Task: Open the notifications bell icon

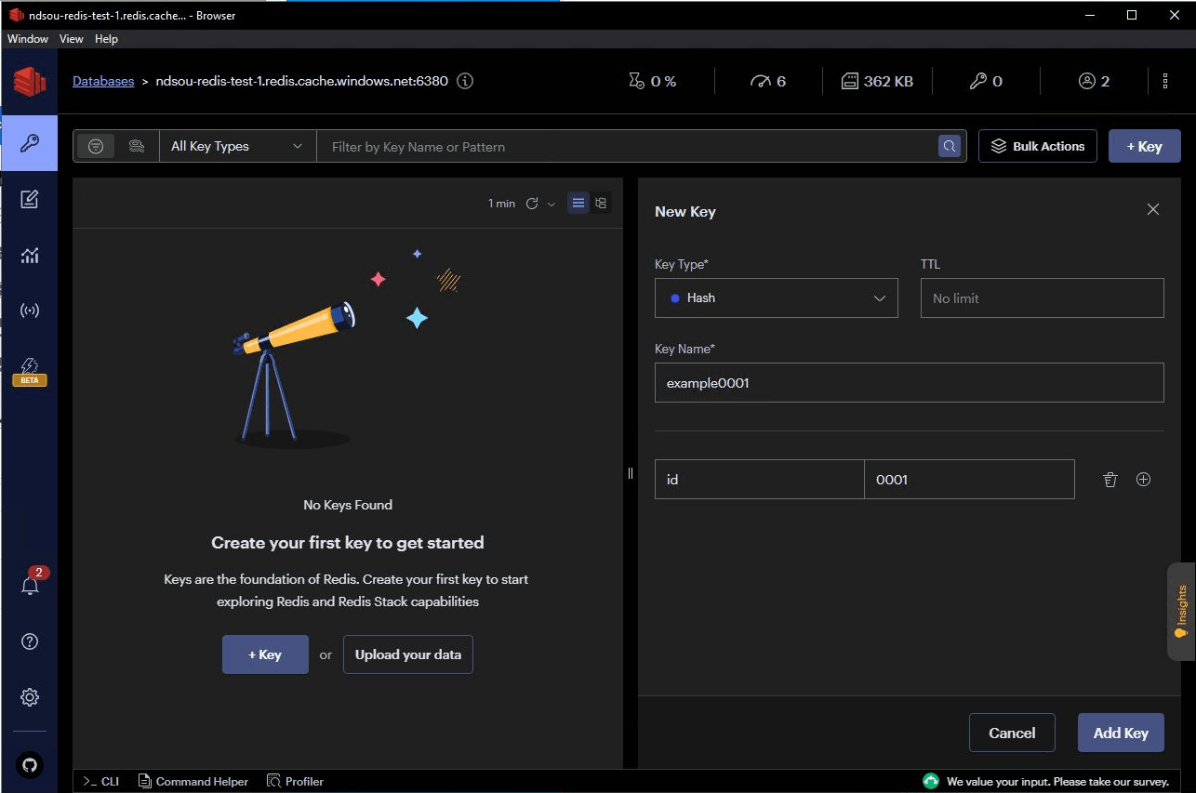Action: [x=30, y=586]
